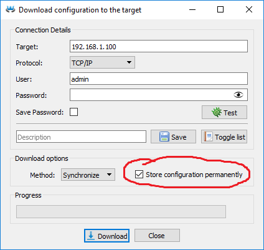This screenshot has height=250, width=264.
Task: Maximize the dialog window
Action: 220,9
